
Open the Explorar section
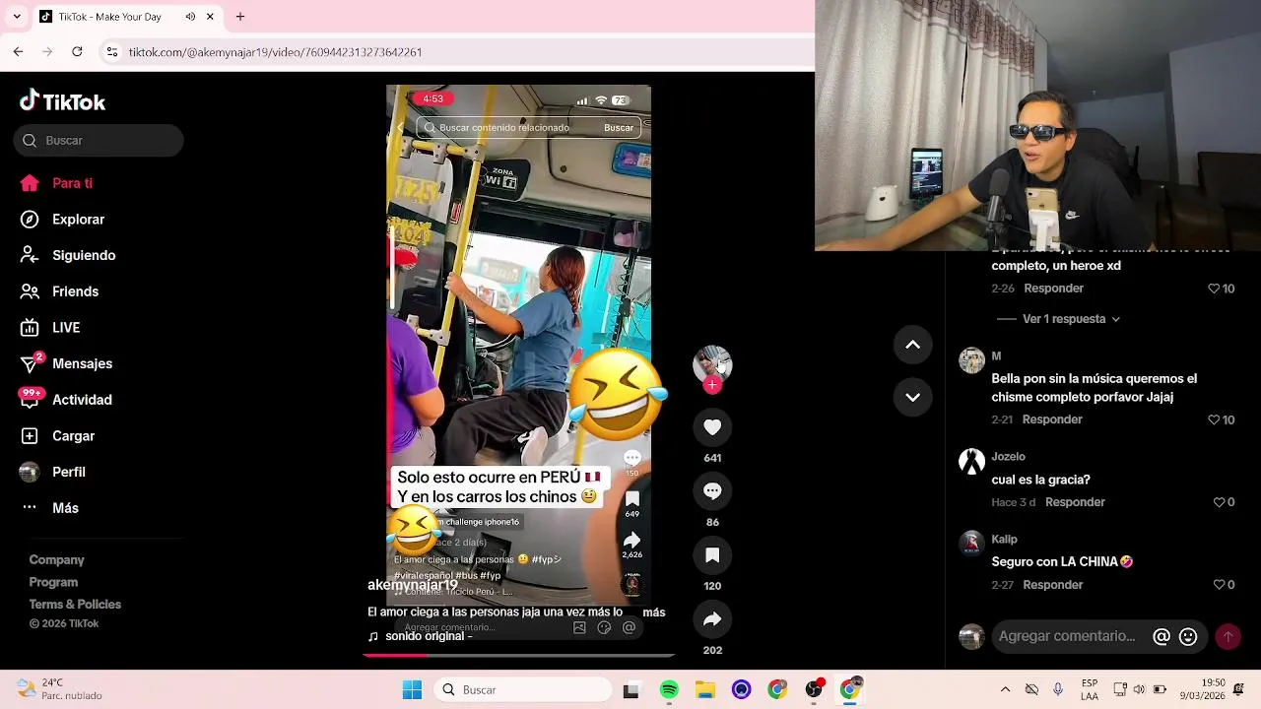pos(62,220)
